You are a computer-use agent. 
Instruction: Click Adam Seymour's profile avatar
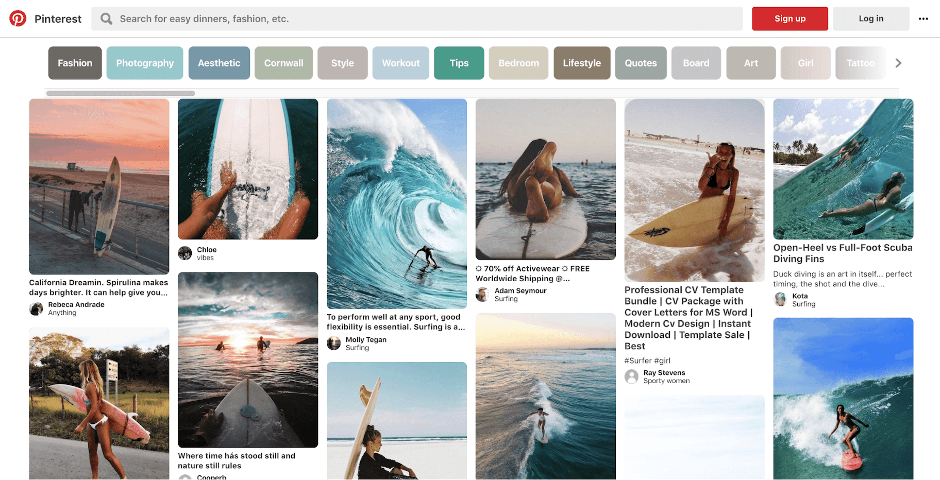(x=483, y=295)
